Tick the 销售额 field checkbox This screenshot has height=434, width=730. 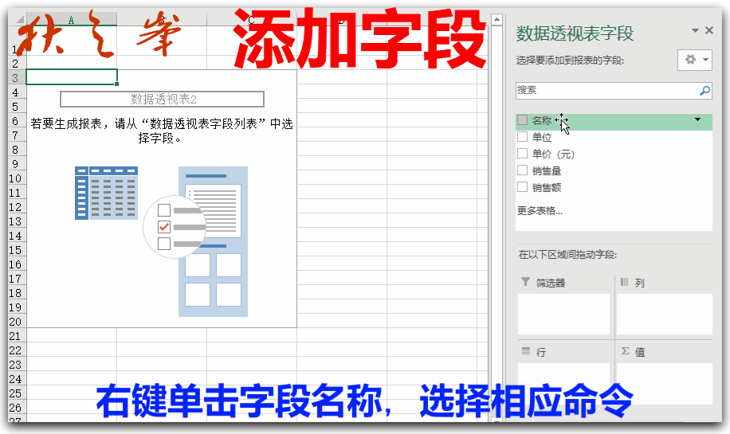(x=522, y=187)
